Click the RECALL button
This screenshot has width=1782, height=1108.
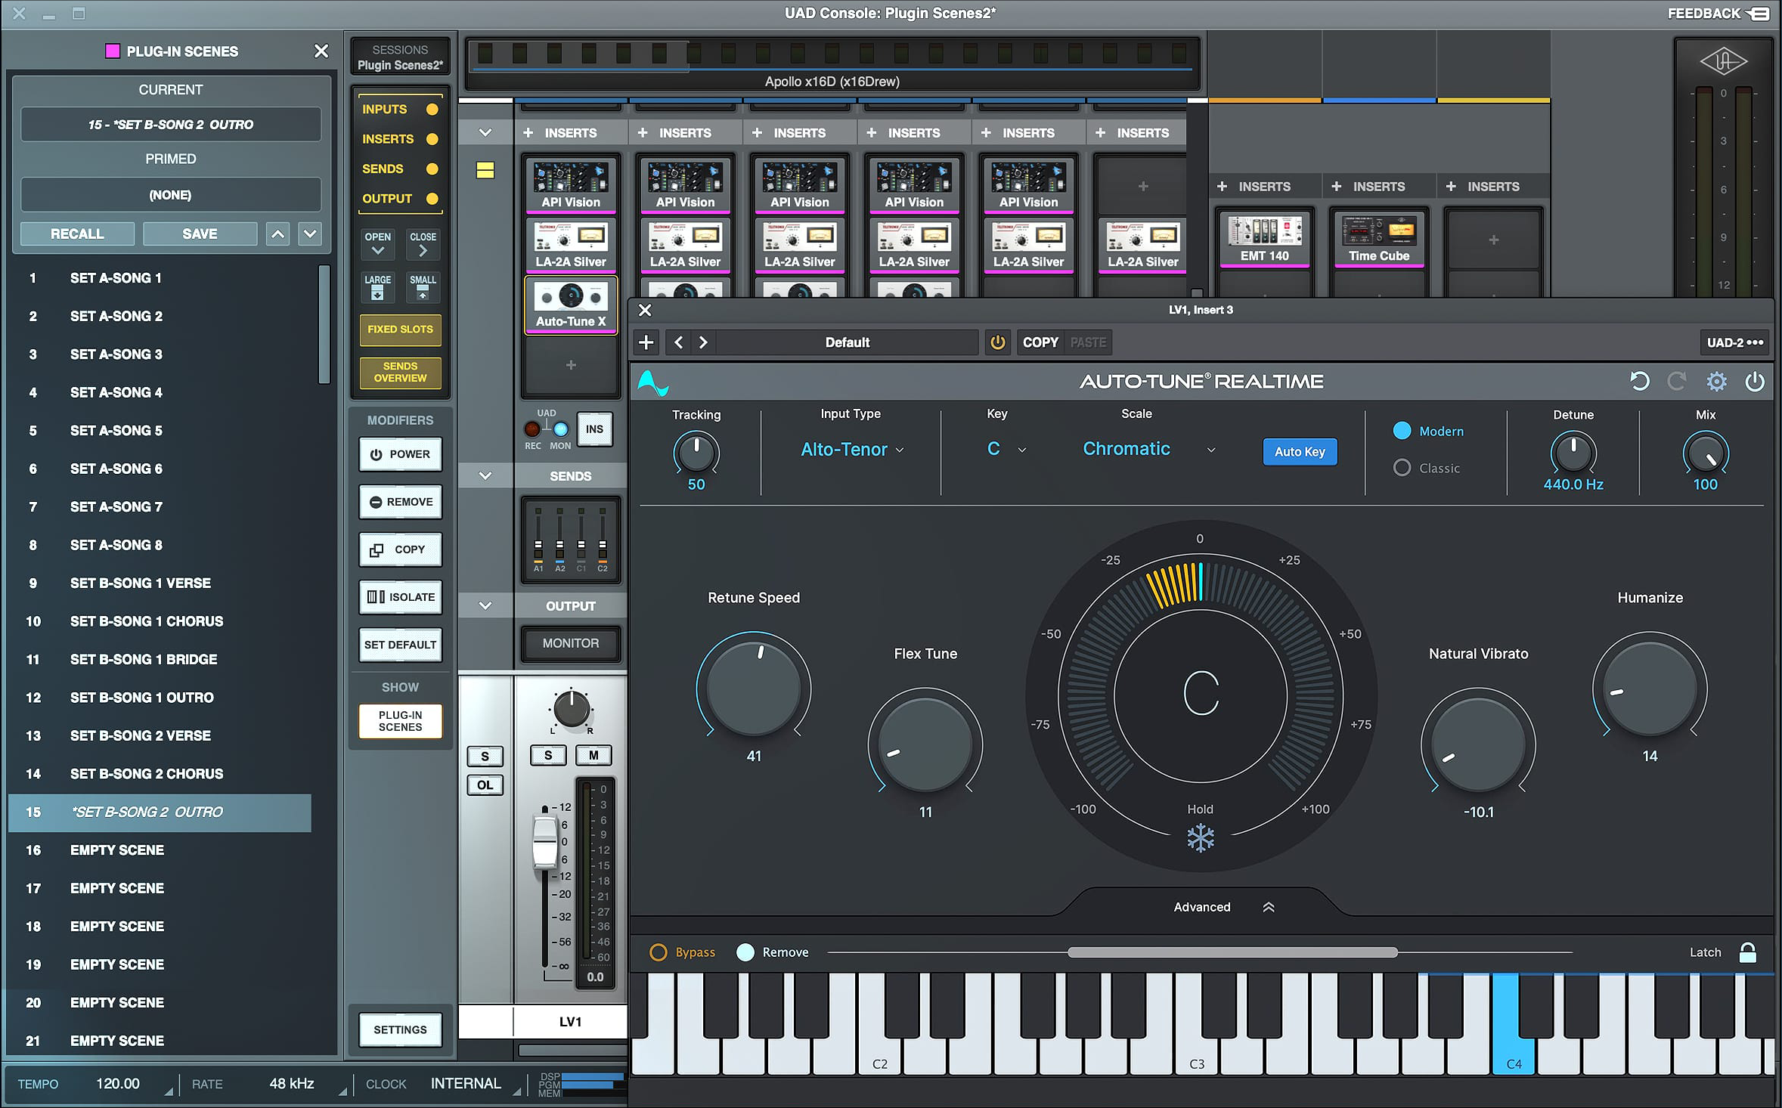pos(77,234)
